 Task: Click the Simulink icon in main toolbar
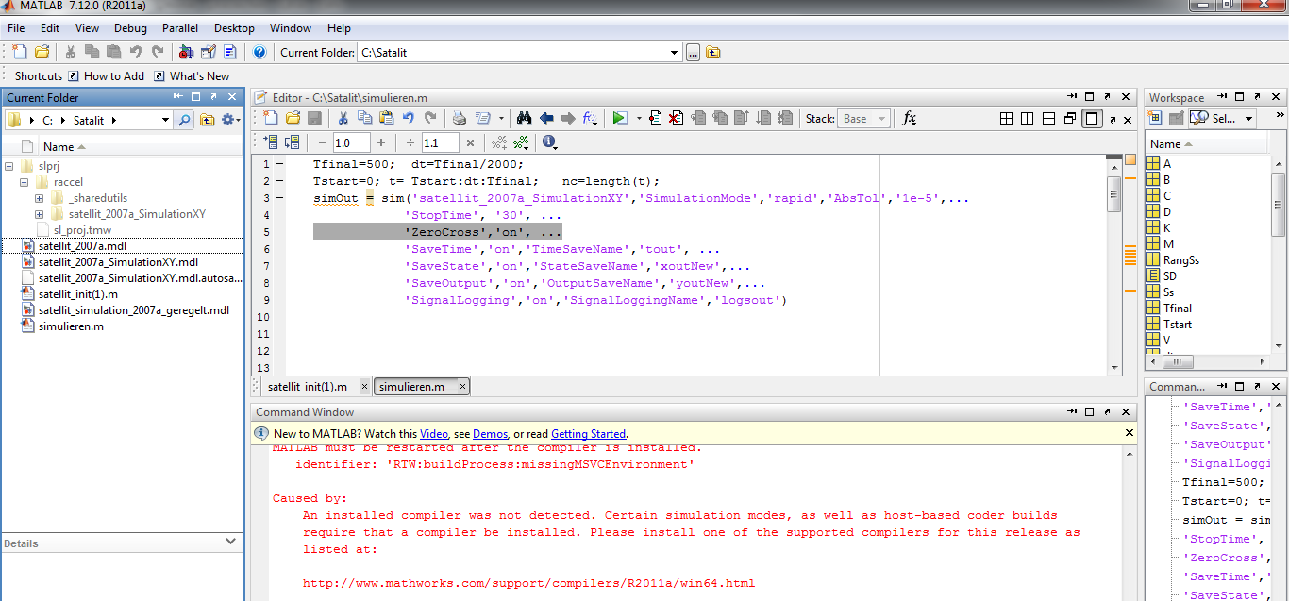point(186,53)
